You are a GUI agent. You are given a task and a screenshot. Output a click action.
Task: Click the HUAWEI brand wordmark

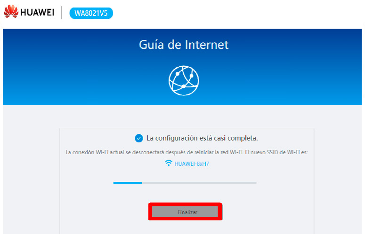pyautogui.click(x=37, y=12)
